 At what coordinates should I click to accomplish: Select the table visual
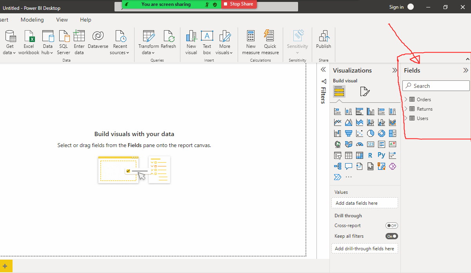coord(348,155)
